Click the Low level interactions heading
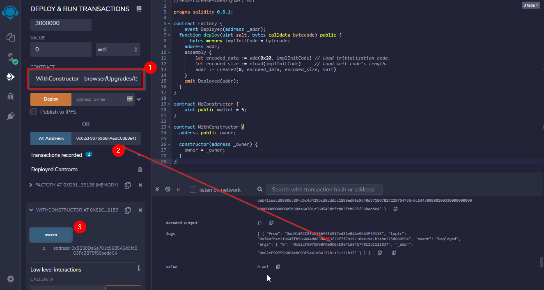The width and height of the screenshot is (544, 290). click(x=56, y=269)
